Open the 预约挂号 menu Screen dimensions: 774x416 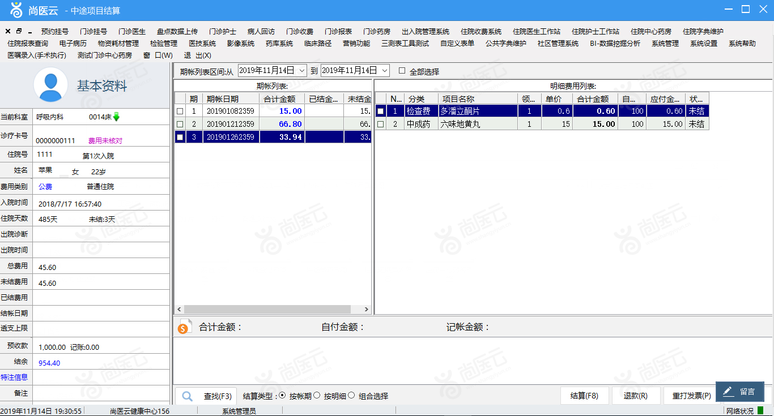point(55,32)
